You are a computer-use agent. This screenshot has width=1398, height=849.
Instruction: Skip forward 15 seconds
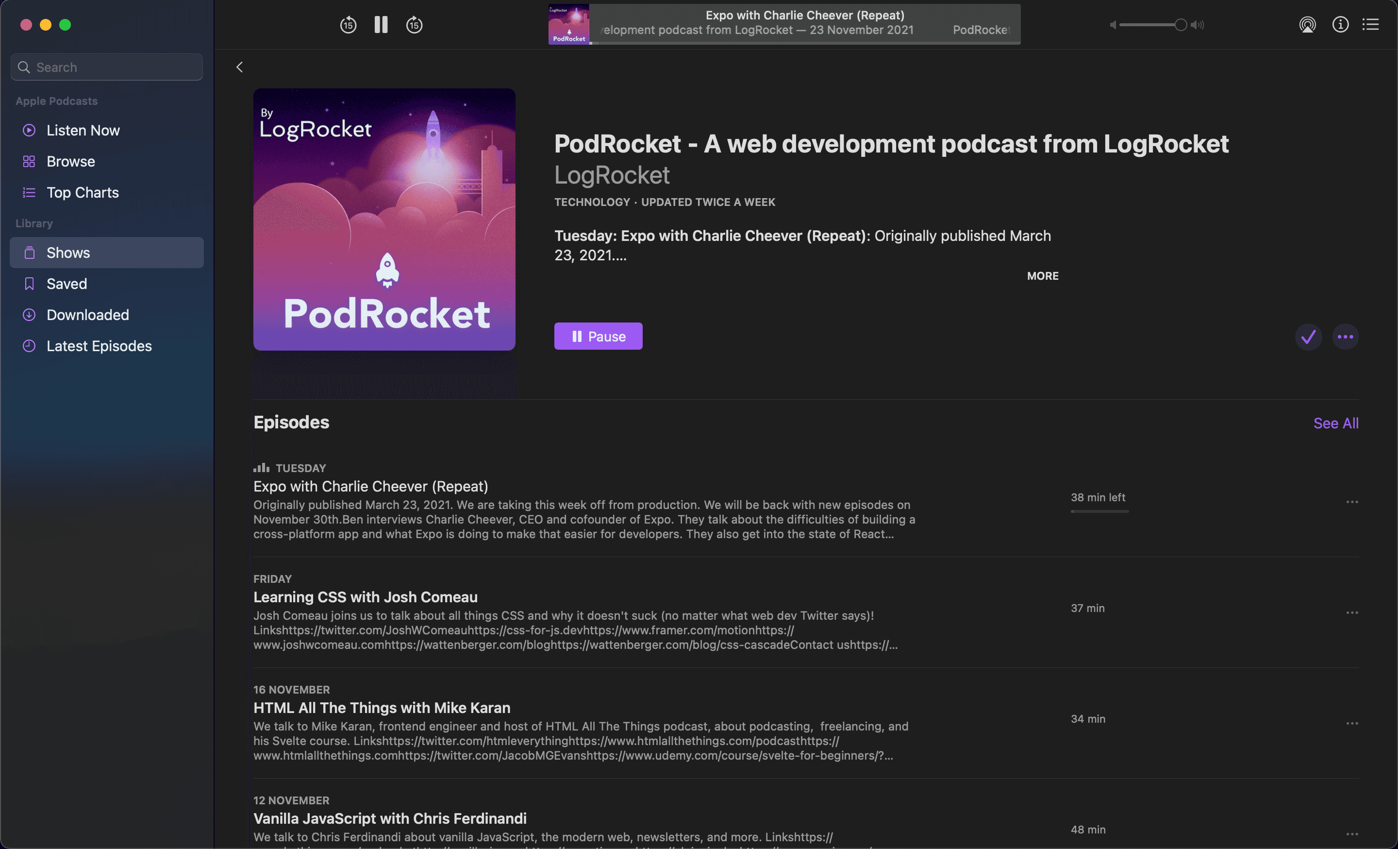(414, 25)
